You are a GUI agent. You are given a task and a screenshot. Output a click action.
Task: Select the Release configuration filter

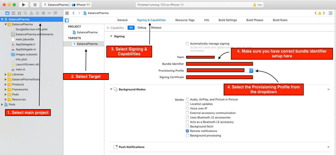pos(156,28)
